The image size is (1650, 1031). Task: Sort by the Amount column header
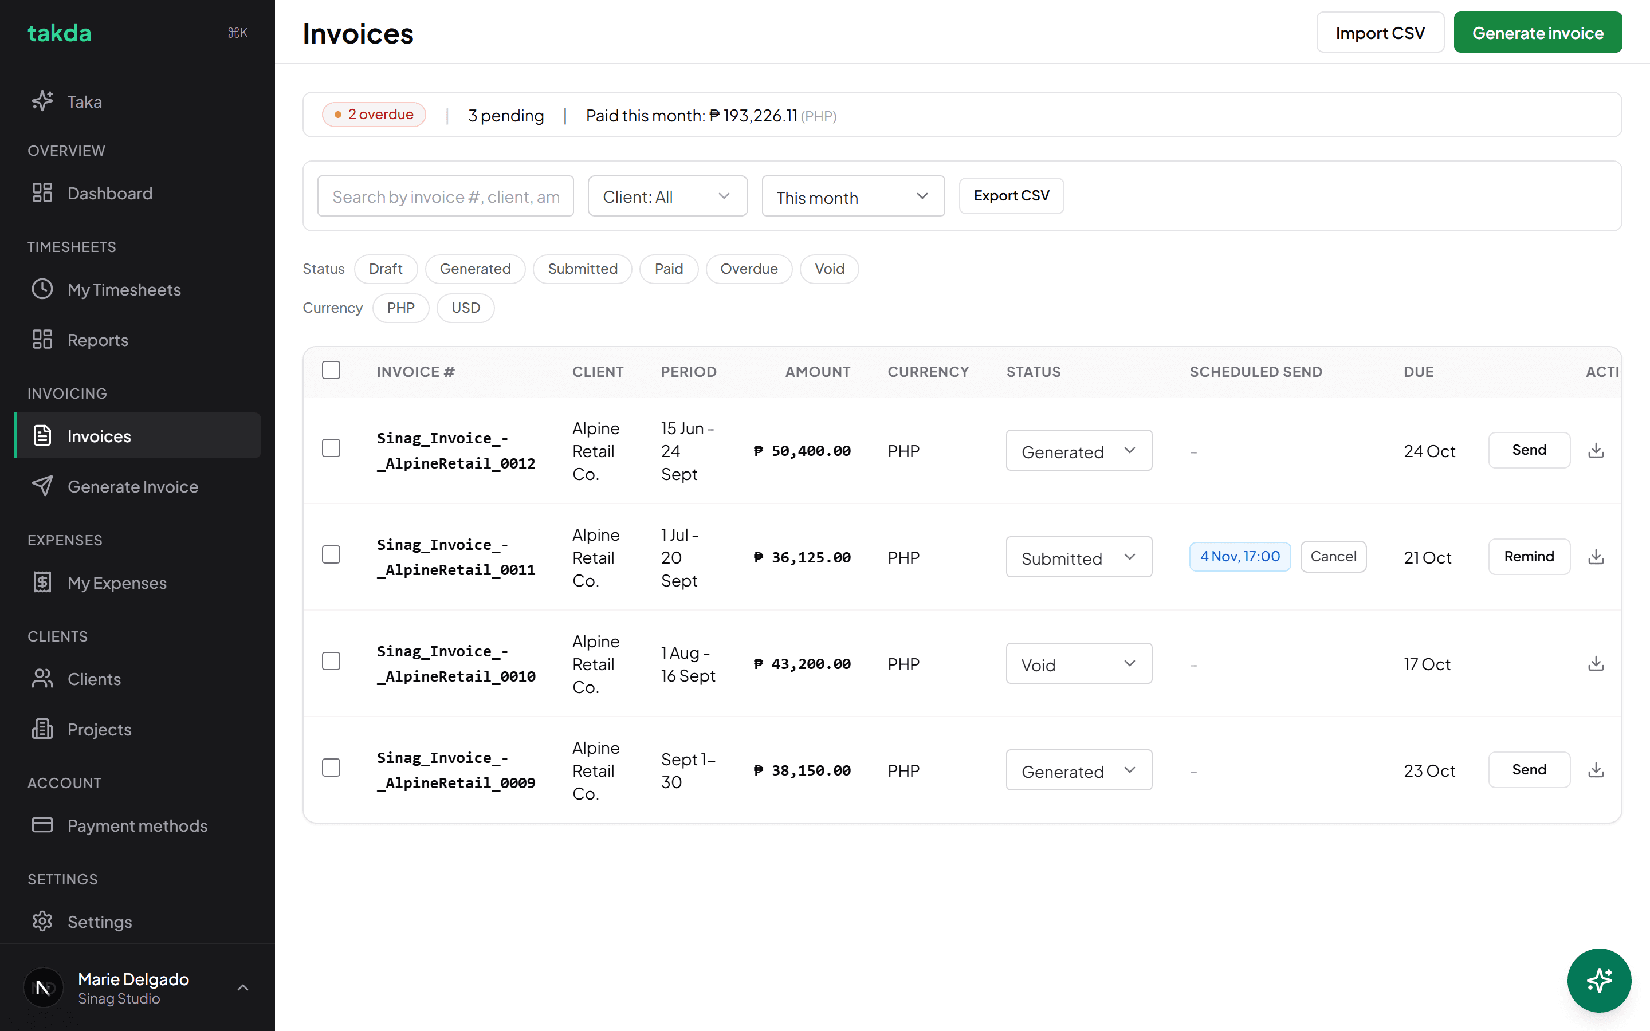(818, 372)
